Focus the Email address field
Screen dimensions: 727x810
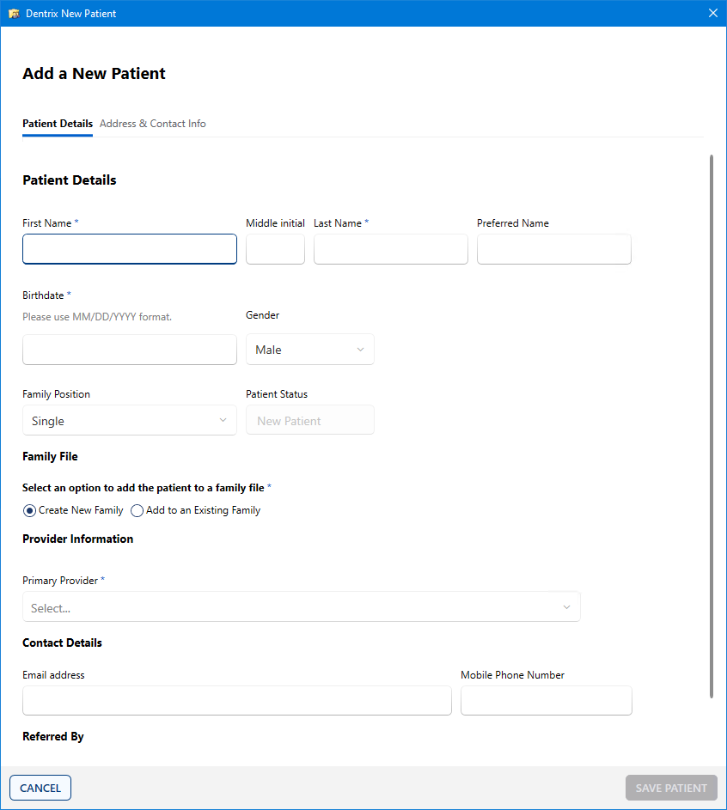coord(236,701)
